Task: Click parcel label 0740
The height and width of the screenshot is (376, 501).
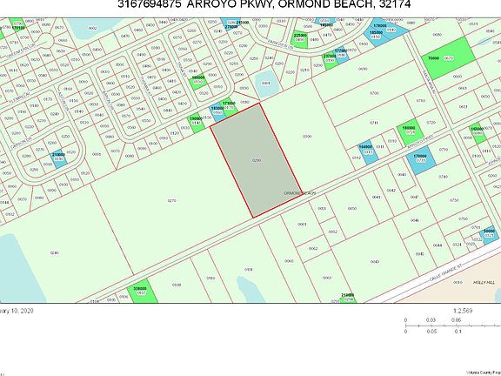Action: [444, 177]
